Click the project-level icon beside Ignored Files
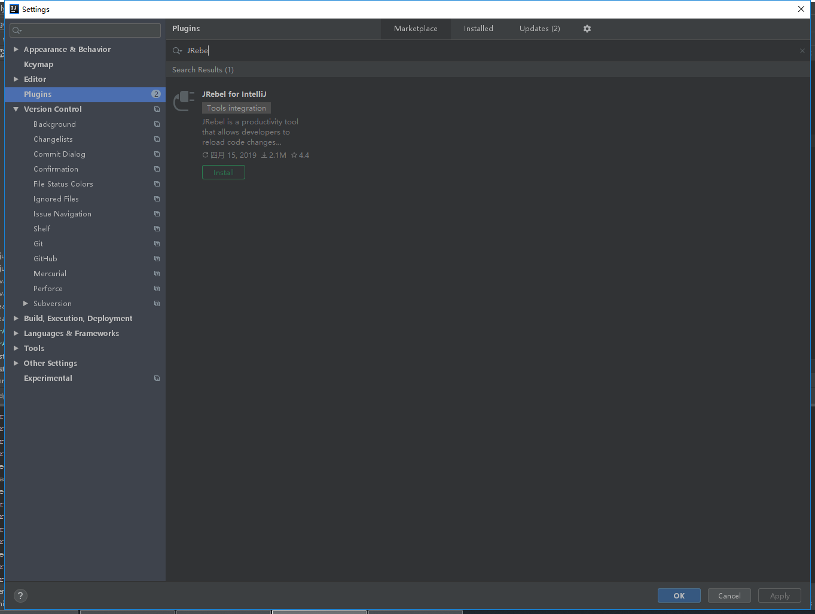Screen dimensions: 815x614 pos(157,199)
